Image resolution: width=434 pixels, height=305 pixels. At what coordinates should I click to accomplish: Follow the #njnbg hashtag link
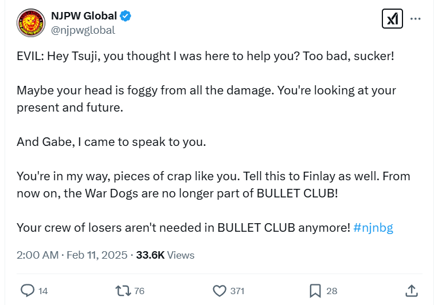click(x=373, y=227)
